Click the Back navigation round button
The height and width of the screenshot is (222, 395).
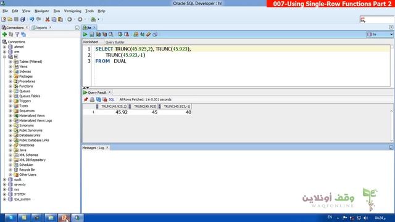70,19
